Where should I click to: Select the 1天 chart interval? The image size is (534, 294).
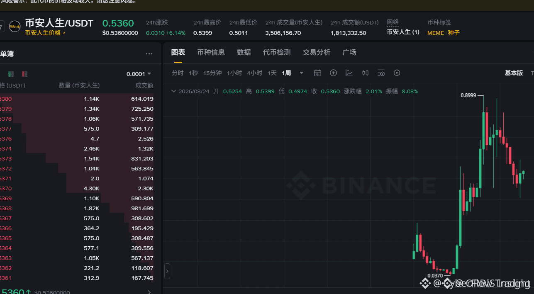pyautogui.click(x=272, y=73)
